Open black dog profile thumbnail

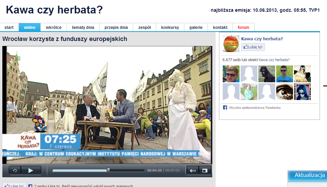pos(267,74)
